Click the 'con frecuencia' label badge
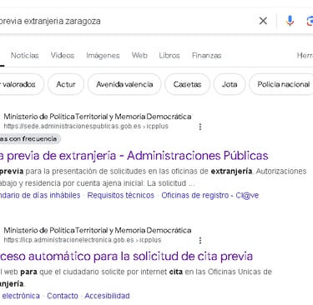Image resolution: width=313 pixels, height=305 pixels. tap(29, 139)
